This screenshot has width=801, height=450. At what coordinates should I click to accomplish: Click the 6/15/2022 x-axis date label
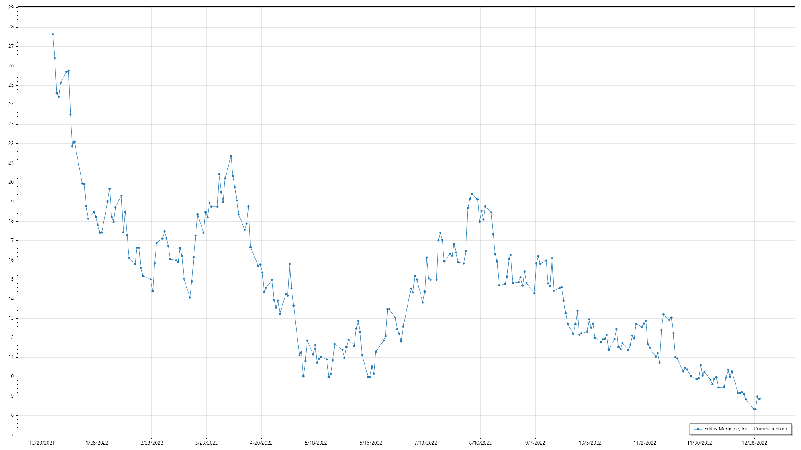[371, 443]
